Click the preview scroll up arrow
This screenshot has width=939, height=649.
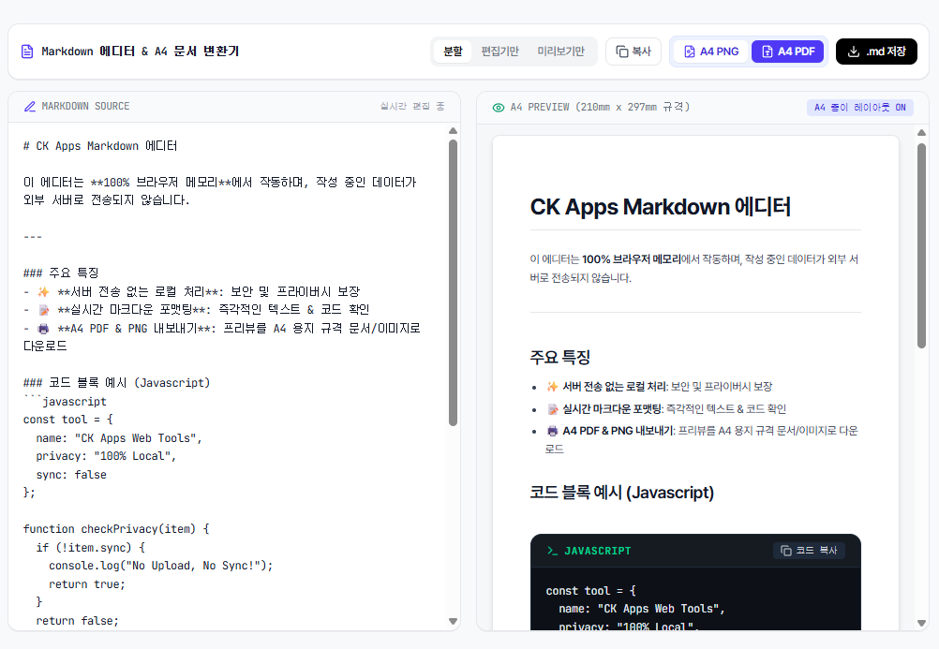coord(921,133)
